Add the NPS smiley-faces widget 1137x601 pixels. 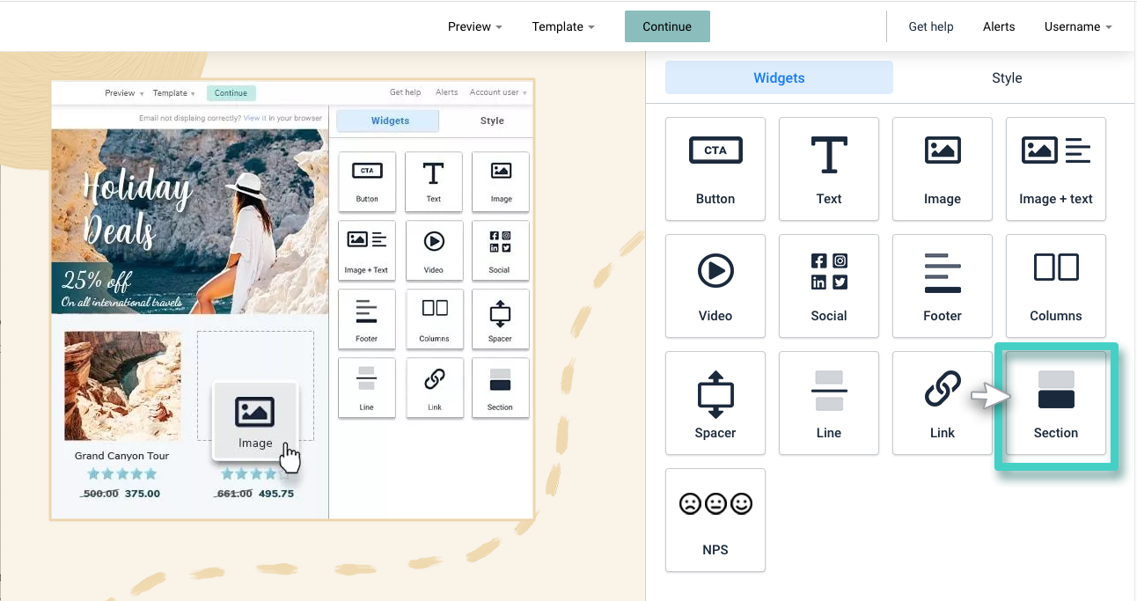(x=715, y=520)
